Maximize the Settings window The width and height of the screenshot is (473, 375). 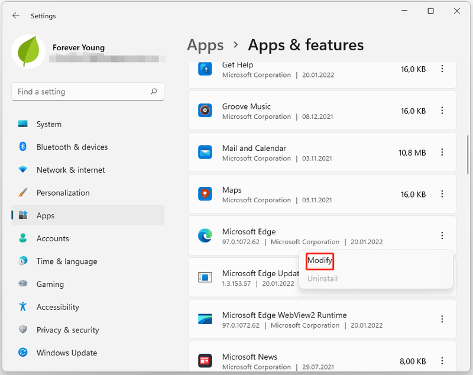click(431, 11)
